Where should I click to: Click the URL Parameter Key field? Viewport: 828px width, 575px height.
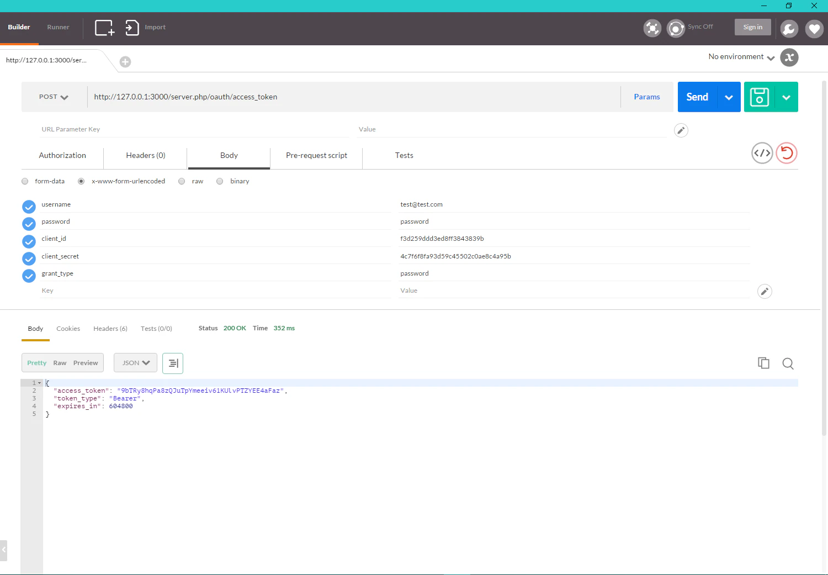pos(194,129)
